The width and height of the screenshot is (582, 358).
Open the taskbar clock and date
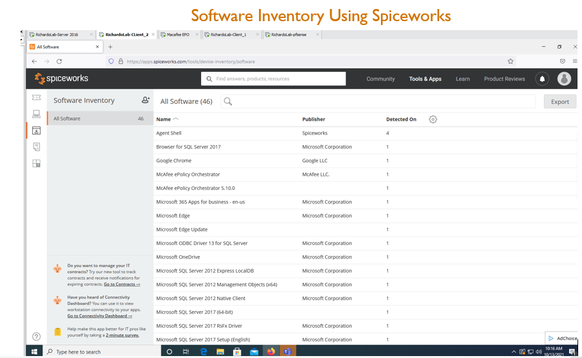(x=554, y=352)
